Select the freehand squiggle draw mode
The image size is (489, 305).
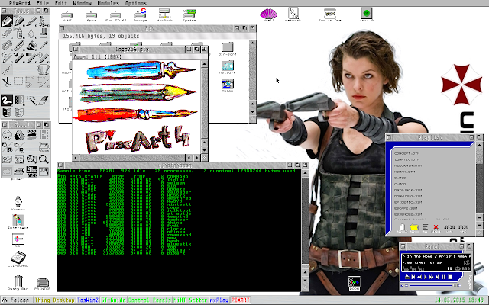[7, 100]
